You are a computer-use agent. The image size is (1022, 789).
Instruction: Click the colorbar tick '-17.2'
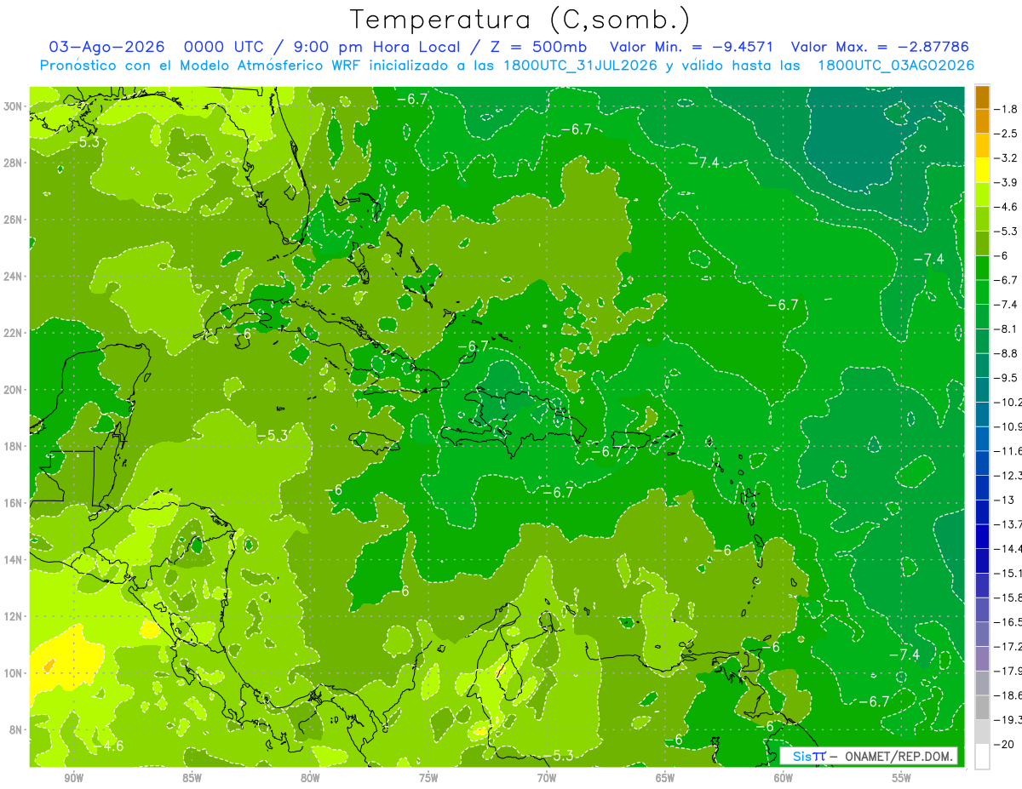pyautogui.click(x=1009, y=647)
